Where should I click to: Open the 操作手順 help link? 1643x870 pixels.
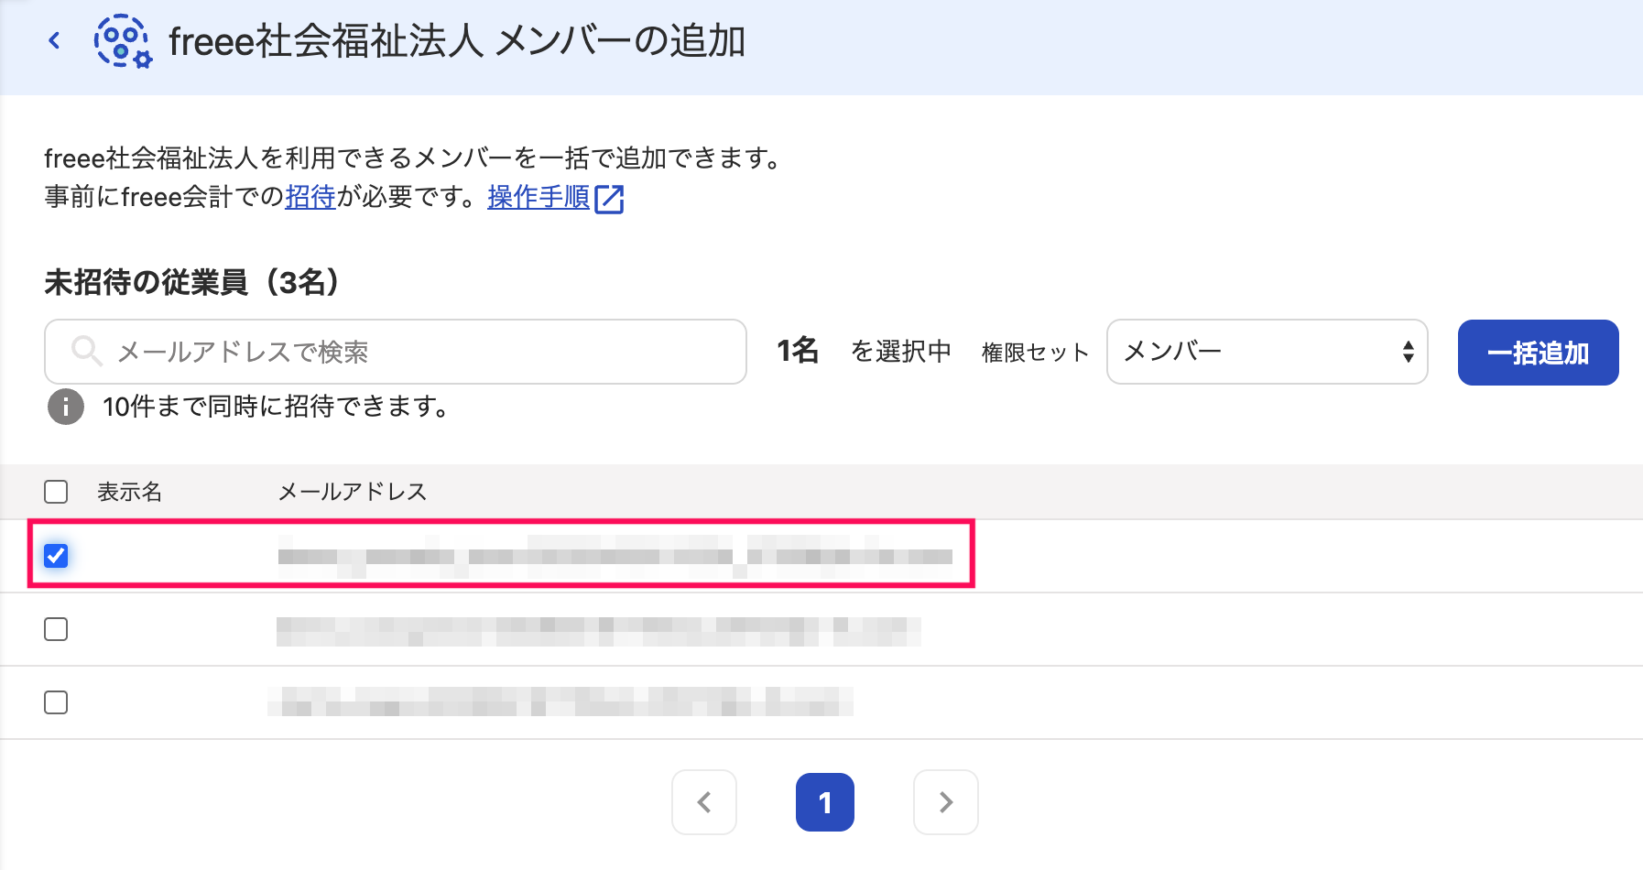[539, 197]
